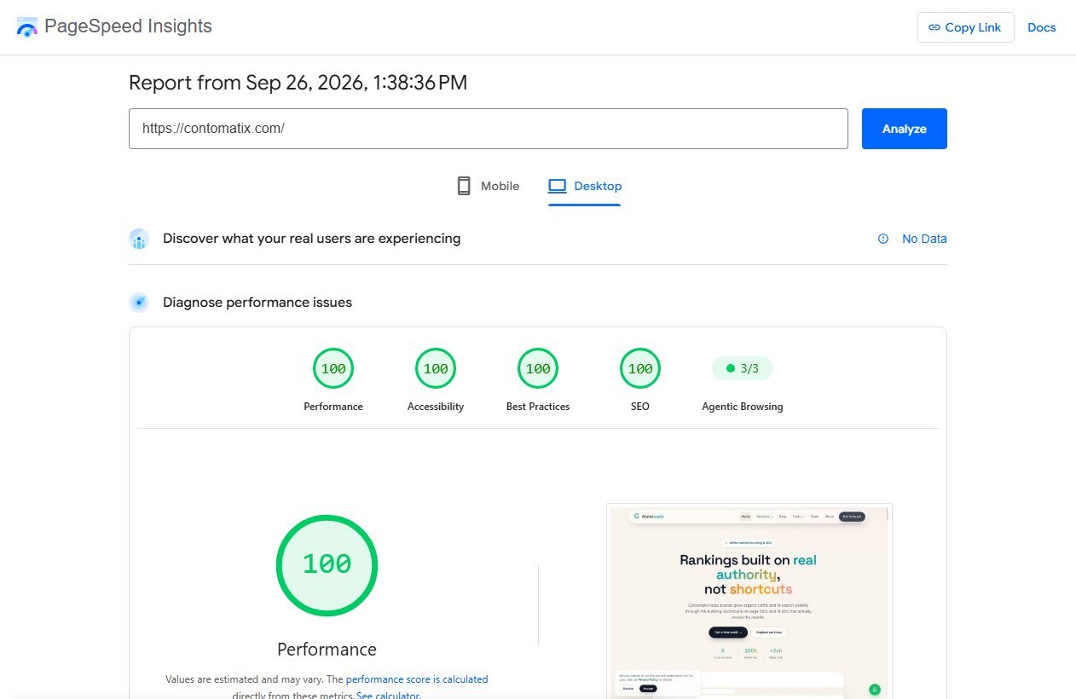This screenshot has height=699, width=1076.
Task: Click the large Performance 100 gauge
Action: pos(327,565)
